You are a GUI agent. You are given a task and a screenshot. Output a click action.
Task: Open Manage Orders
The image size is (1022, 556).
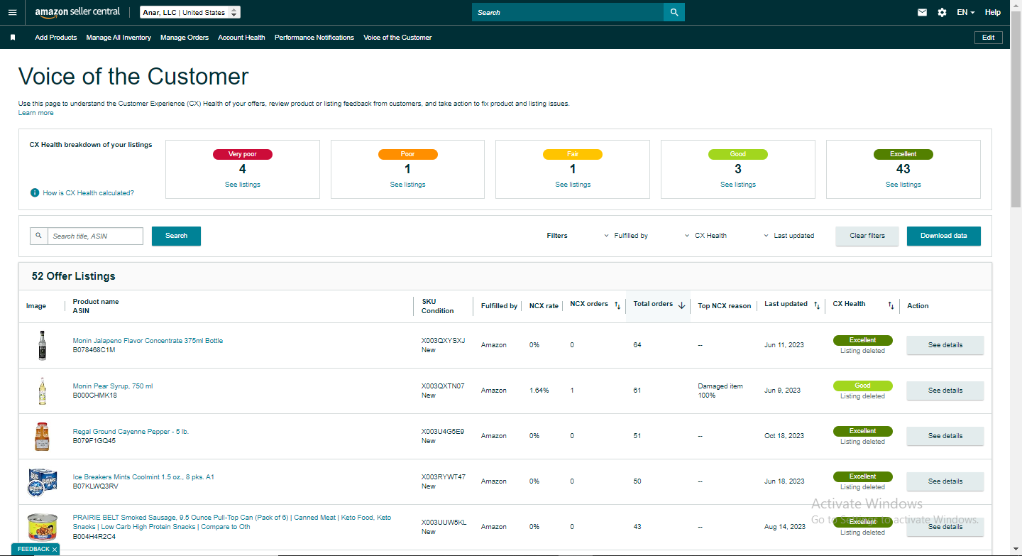point(185,38)
